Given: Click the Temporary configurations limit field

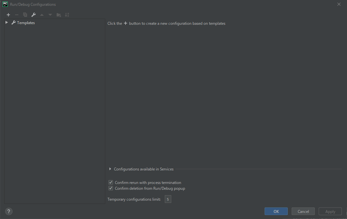Looking at the screenshot, I should 168,199.
